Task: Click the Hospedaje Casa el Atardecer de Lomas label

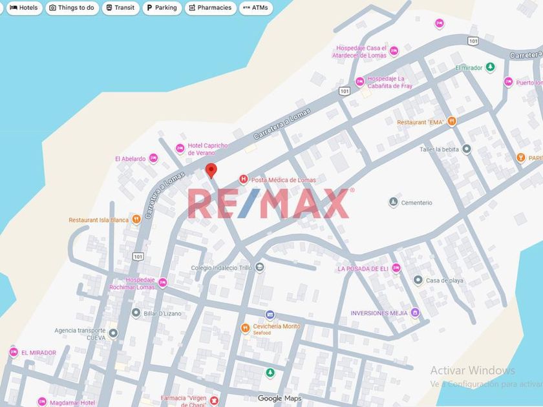Action: pos(359,52)
